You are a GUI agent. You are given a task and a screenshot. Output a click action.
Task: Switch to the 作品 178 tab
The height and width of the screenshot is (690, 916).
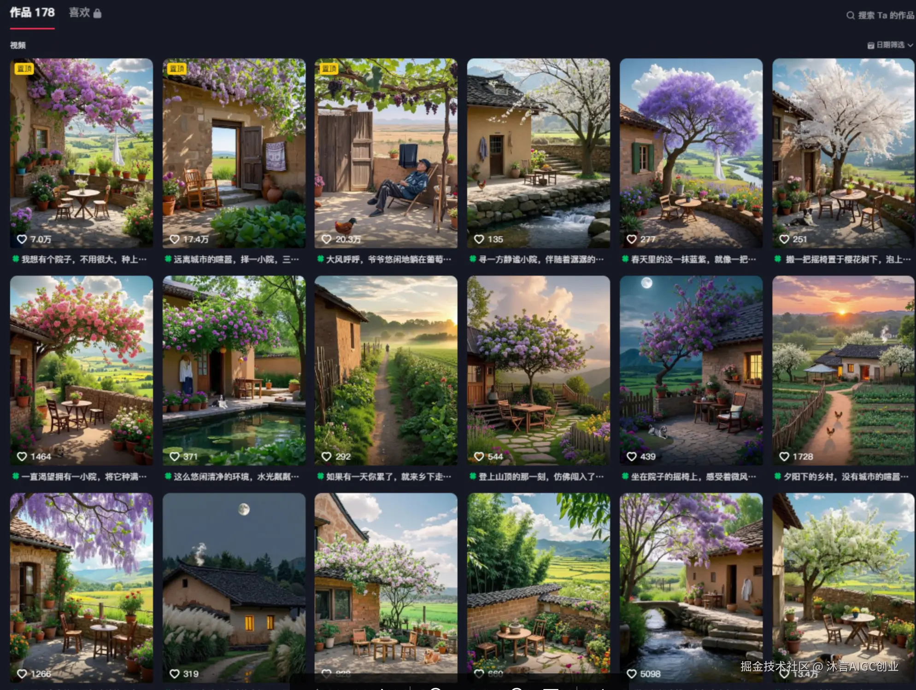point(32,13)
